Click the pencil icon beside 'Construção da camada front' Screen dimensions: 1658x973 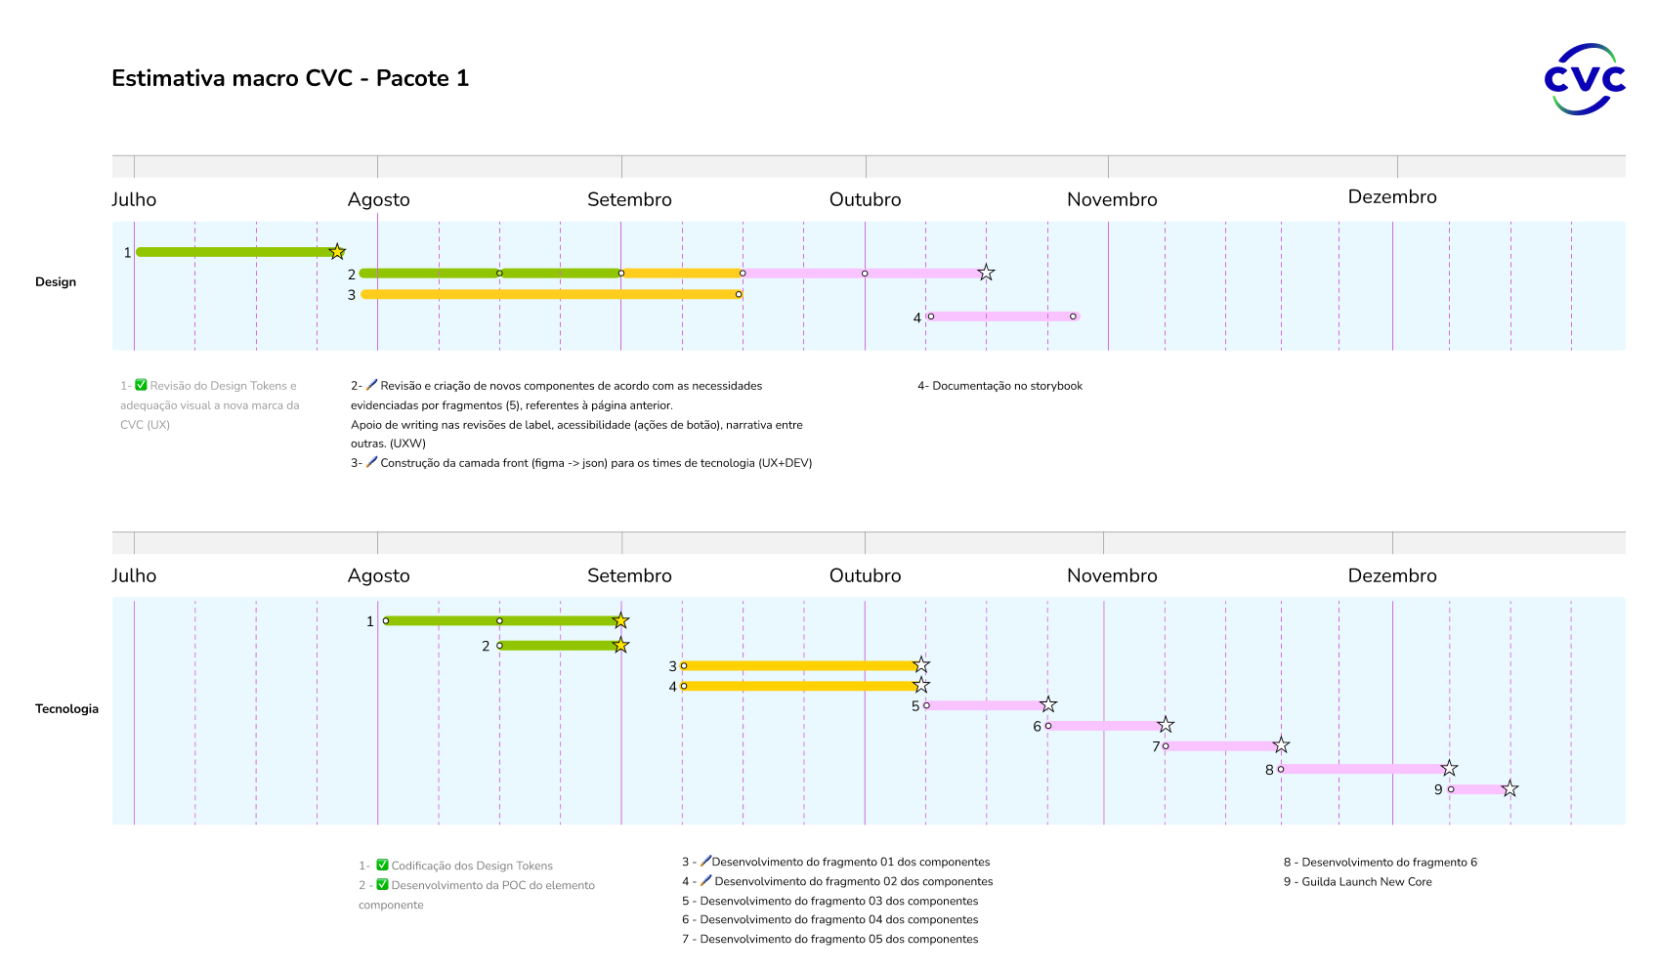pyautogui.click(x=372, y=462)
